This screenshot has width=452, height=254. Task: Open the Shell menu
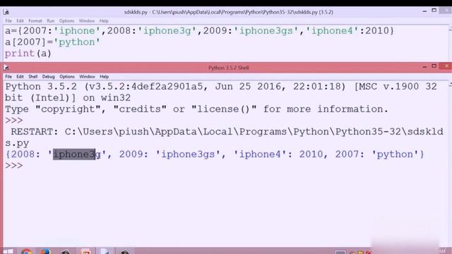point(33,77)
